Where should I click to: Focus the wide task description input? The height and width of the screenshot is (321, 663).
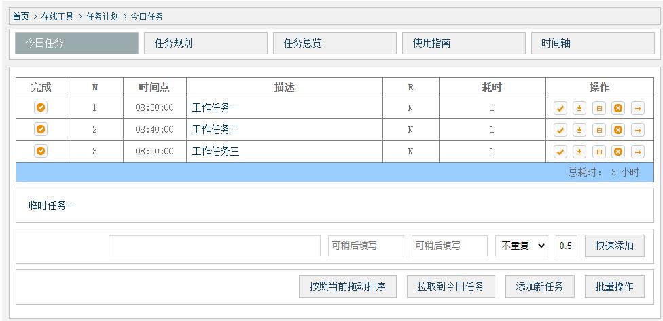pos(215,246)
